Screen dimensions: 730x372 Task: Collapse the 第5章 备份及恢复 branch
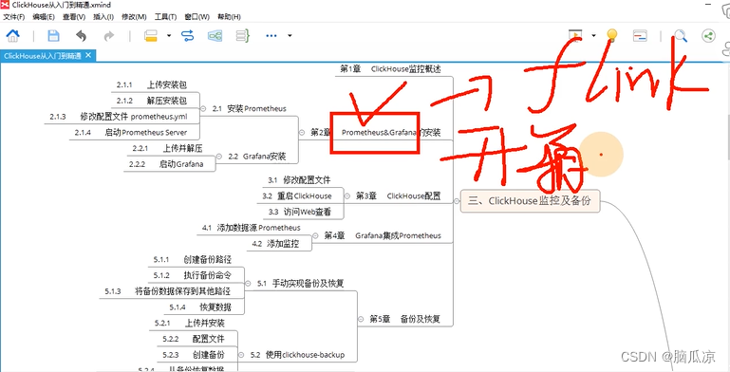(361, 320)
